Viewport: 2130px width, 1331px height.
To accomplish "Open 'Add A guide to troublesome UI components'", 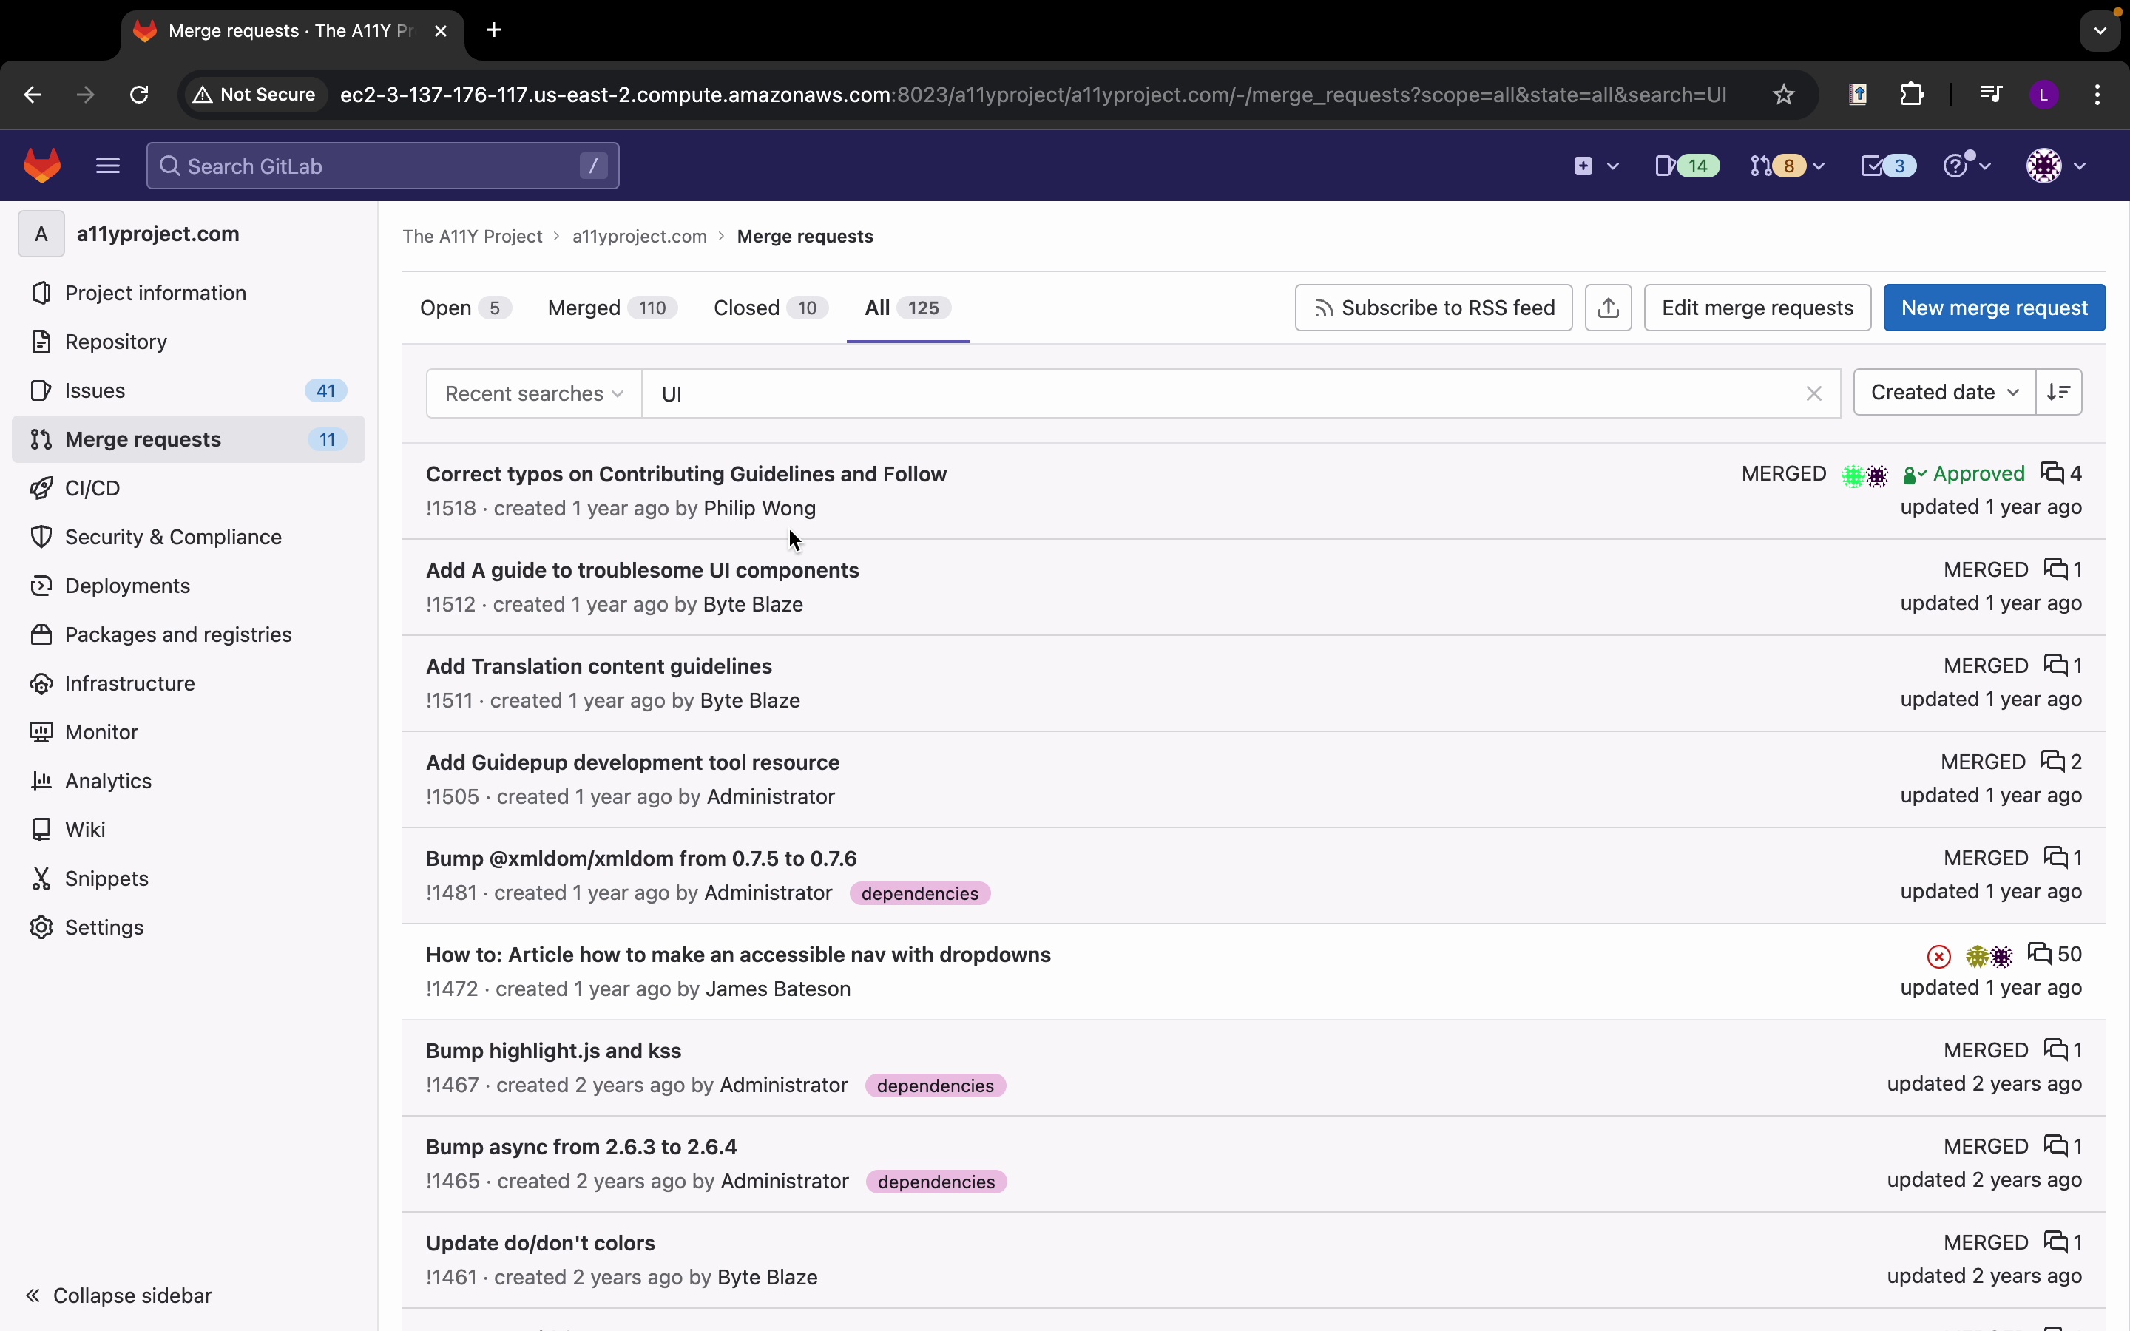I will click(642, 570).
